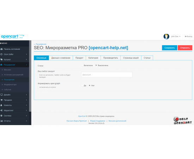Click the Ozon Seller circle icon
The width and height of the screenshot is (194, 159).
(x=1, y=54)
